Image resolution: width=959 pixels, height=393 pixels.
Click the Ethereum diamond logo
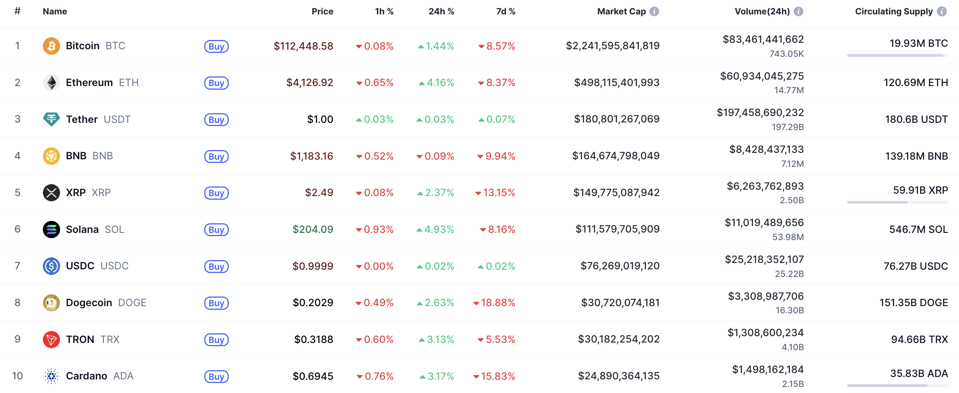coord(51,83)
